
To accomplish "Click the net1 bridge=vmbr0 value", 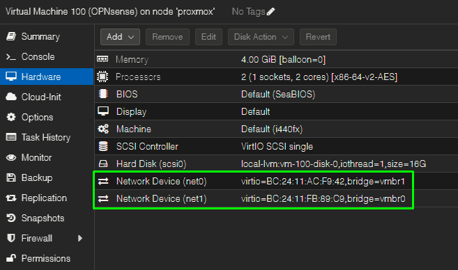I will tap(323, 199).
